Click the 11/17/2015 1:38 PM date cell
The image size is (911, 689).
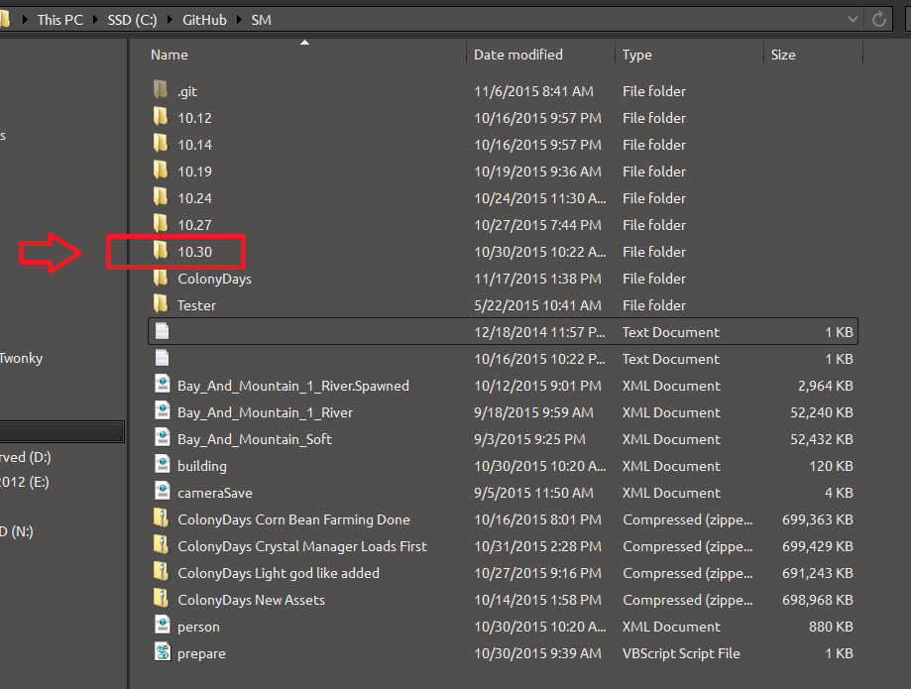tap(537, 279)
